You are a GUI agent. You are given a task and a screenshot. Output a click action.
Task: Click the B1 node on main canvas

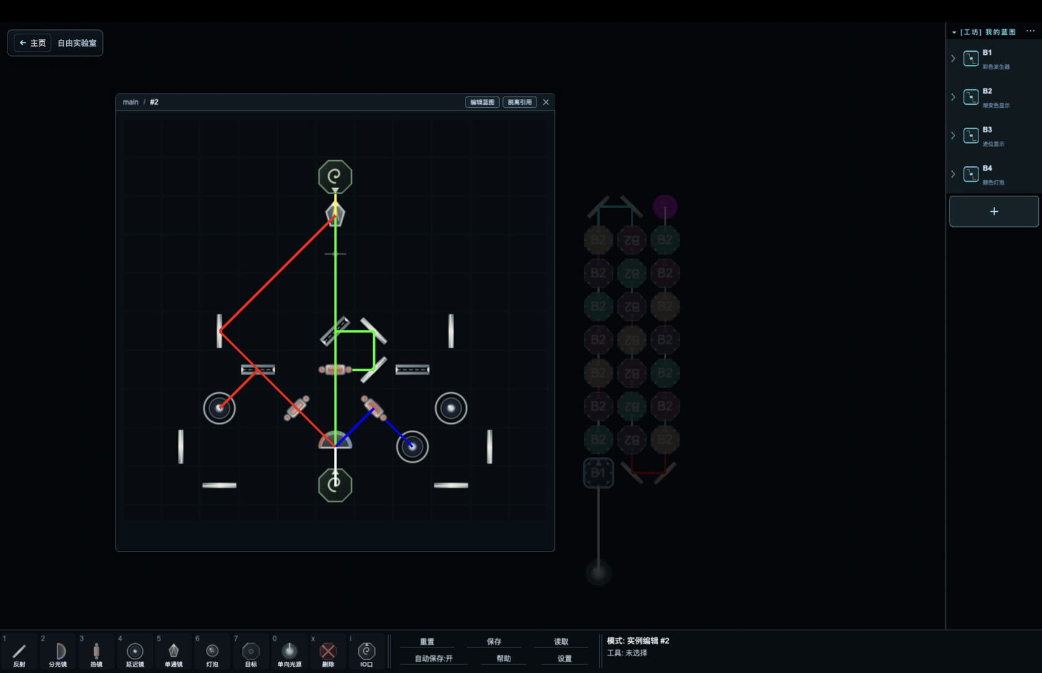tap(598, 473)
